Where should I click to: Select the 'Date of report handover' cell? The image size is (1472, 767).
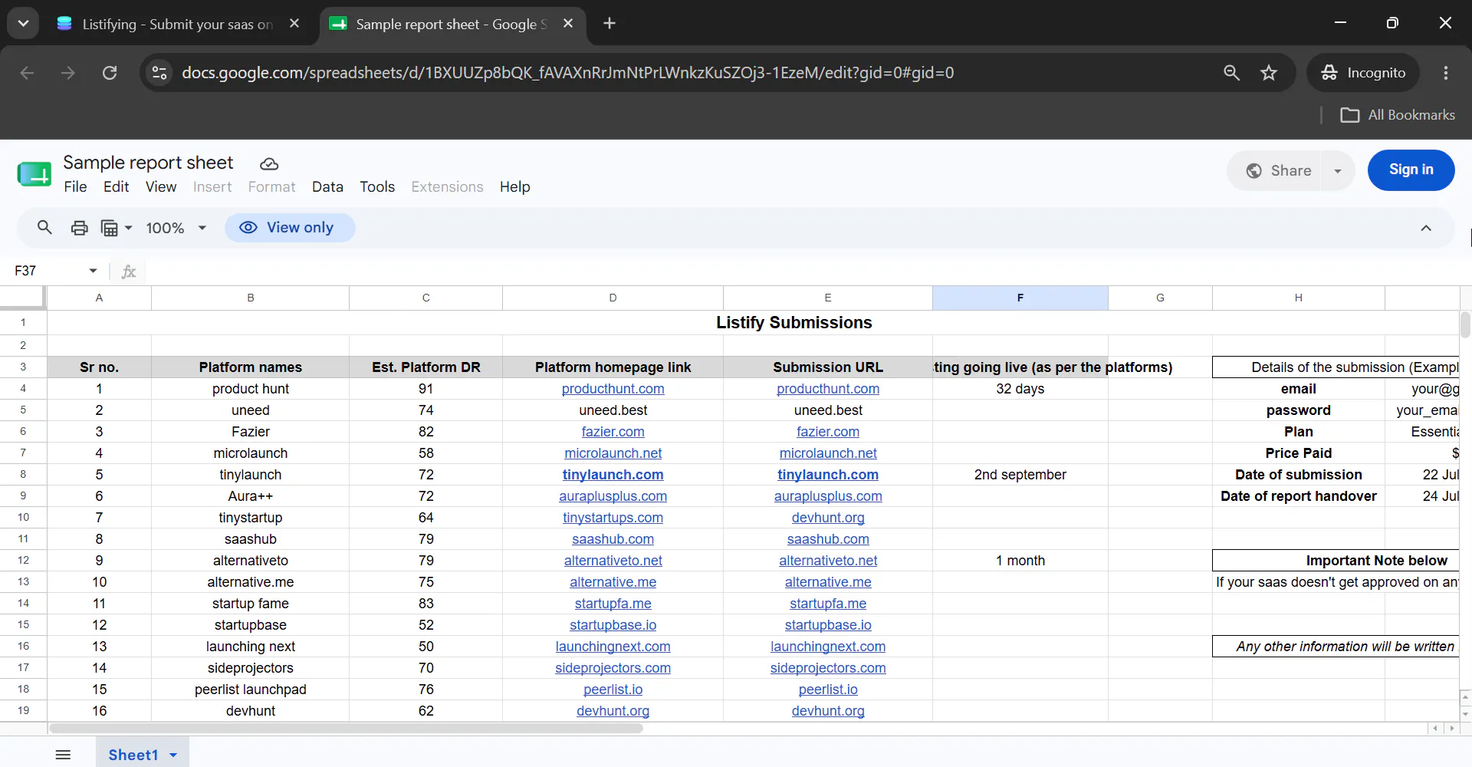click(1298, 496)
